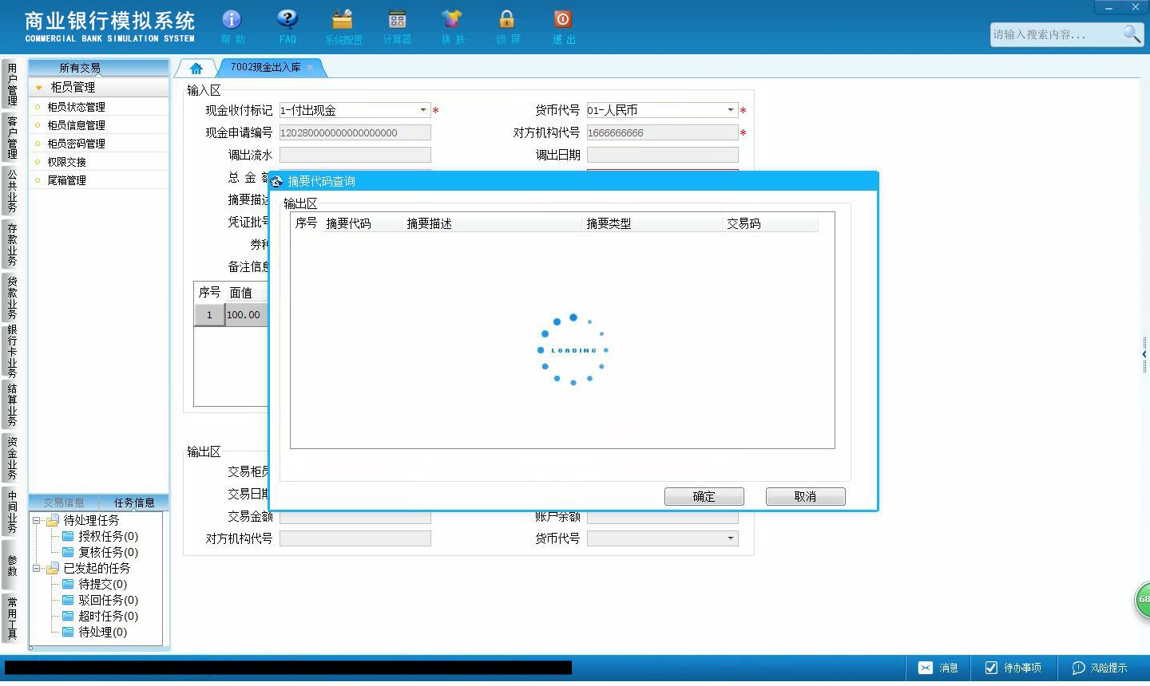
Task: Switch to 银行卡业务 side tab
Action: coord(12,351)
